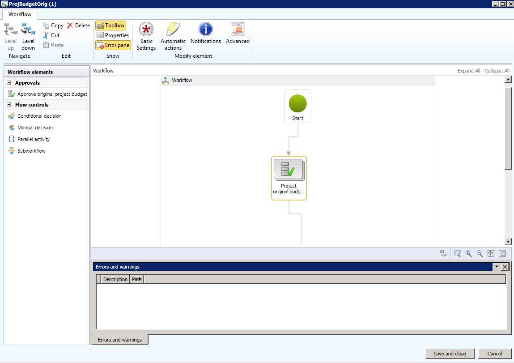The image size is (514, 363).
Task: Collapse the Approvals section
Action: [x=8, y=83]
